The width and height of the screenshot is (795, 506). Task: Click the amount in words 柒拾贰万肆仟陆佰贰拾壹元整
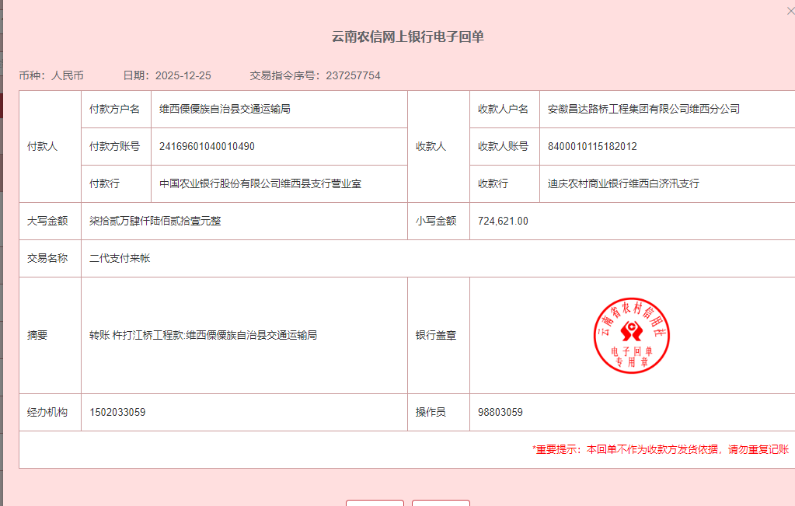[155, 221]
